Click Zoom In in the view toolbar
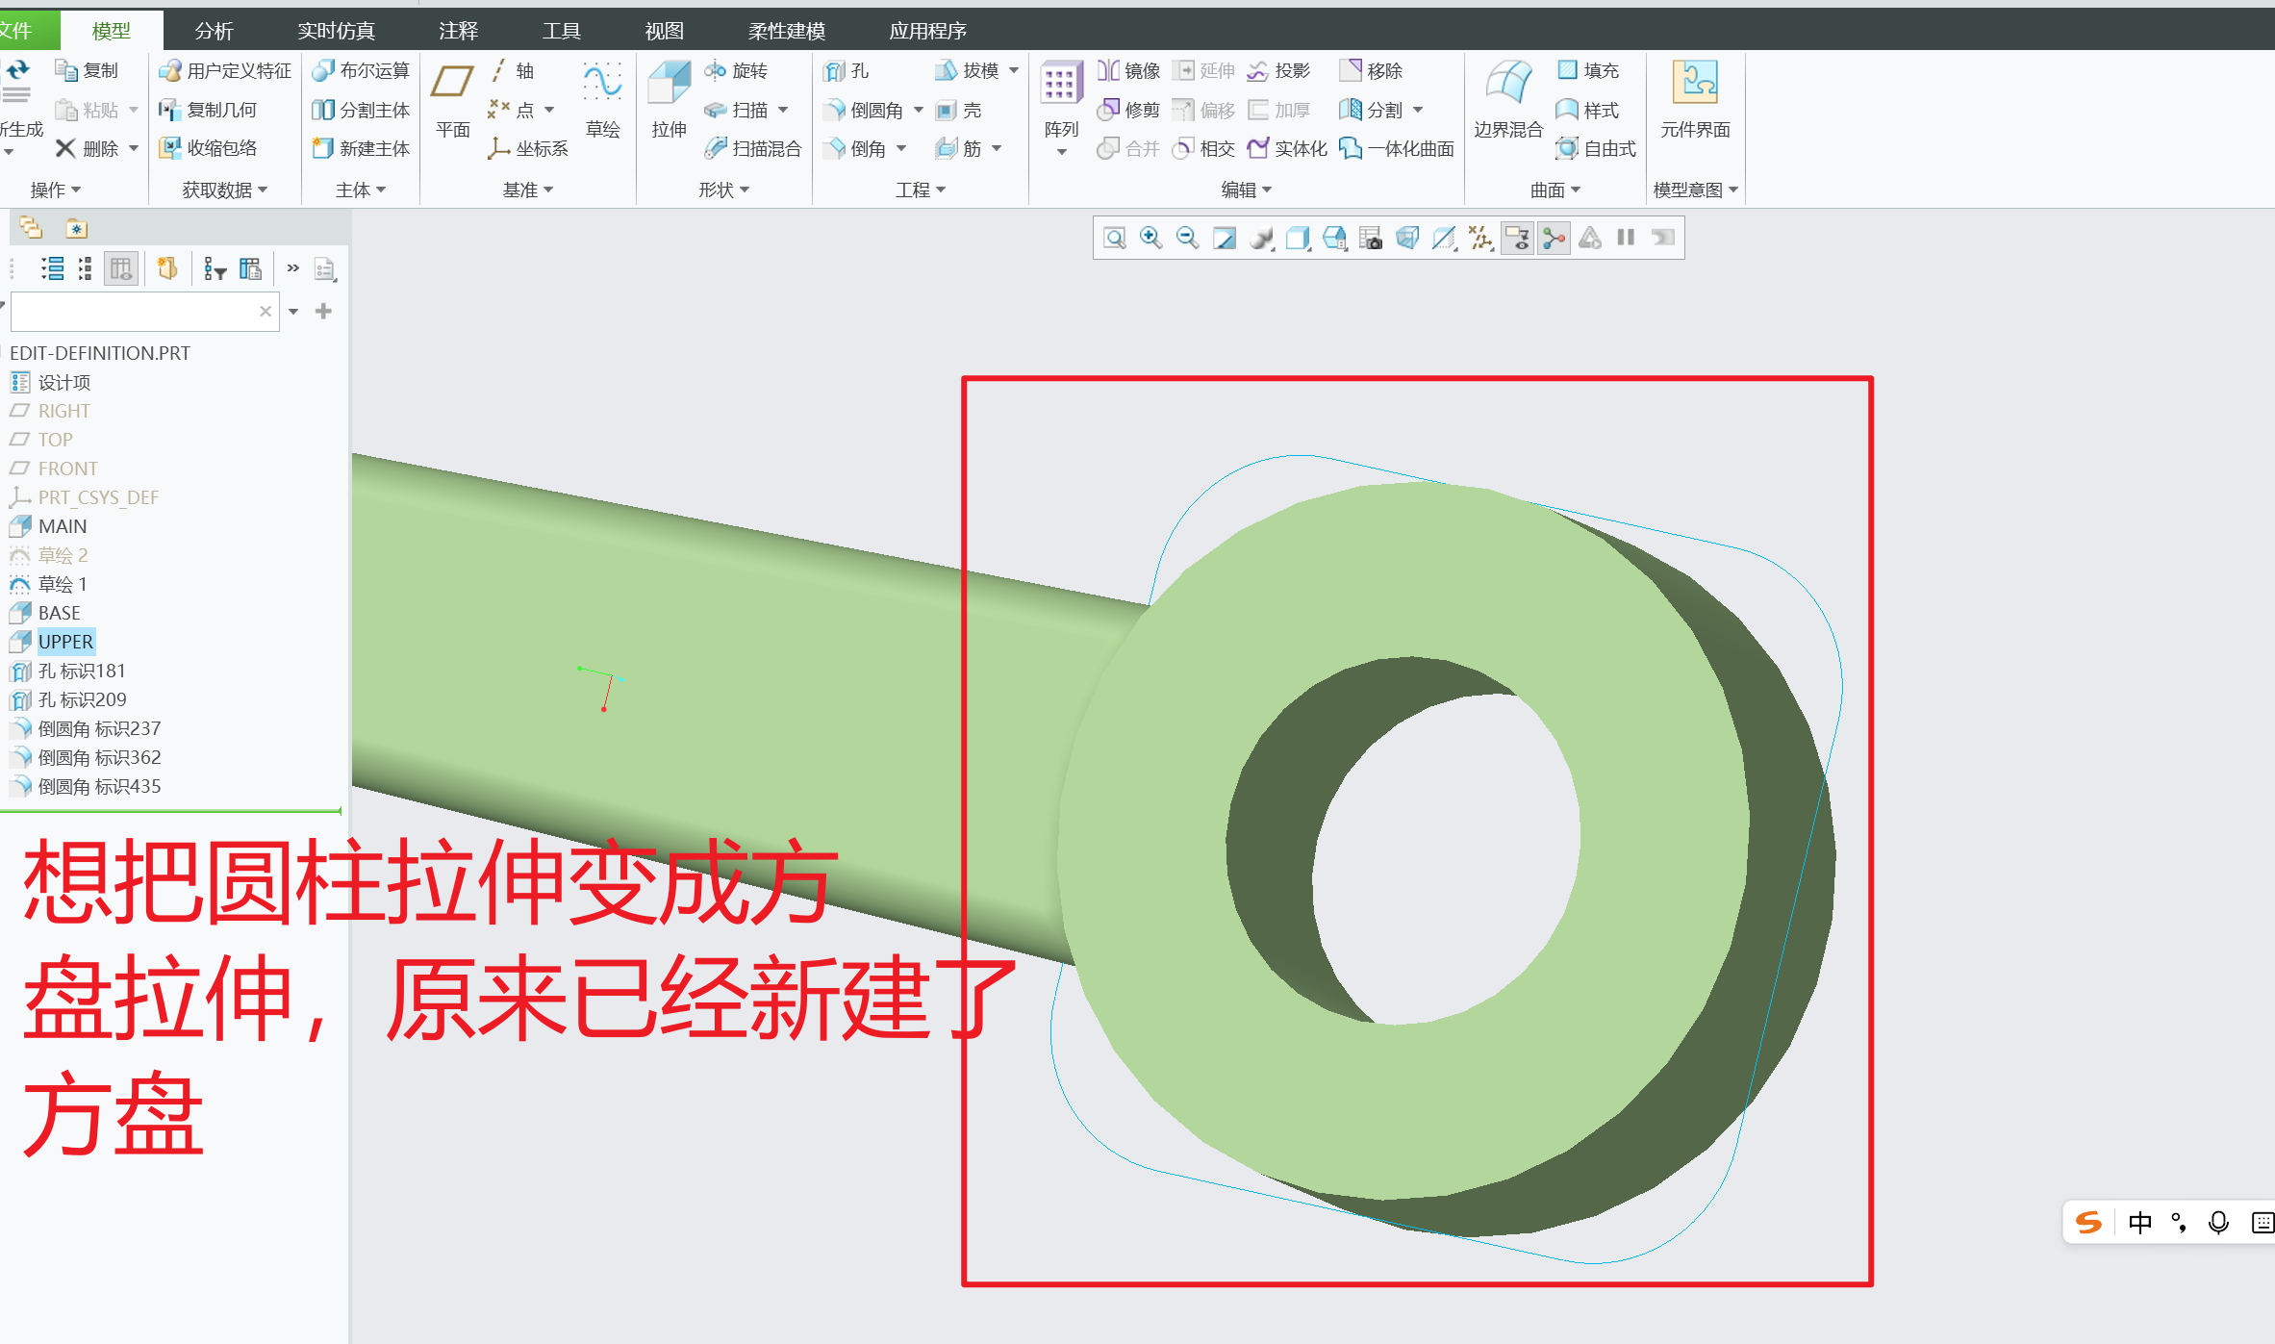Screen dimensions: 2275x1344 [1150, 238]
